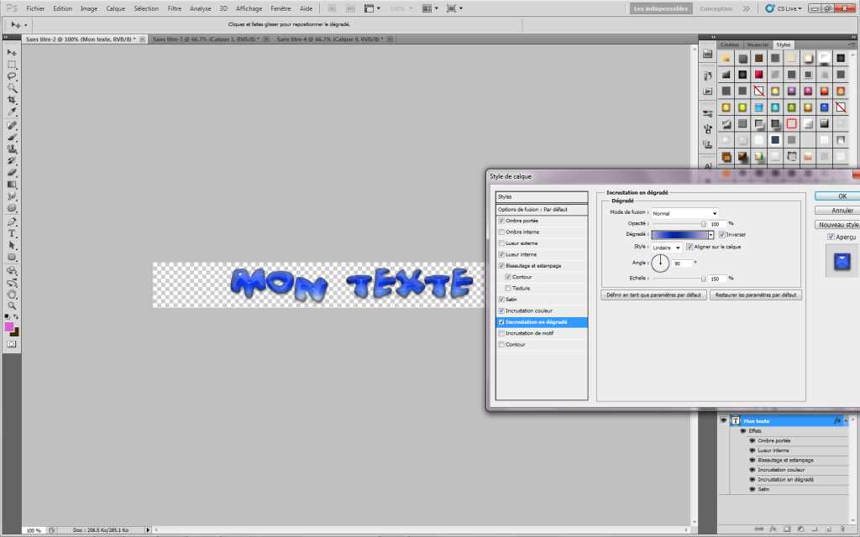Open the Actions panel icon
Image resolution: width=860 pixels, height=537 pixels.
[707, 91]
